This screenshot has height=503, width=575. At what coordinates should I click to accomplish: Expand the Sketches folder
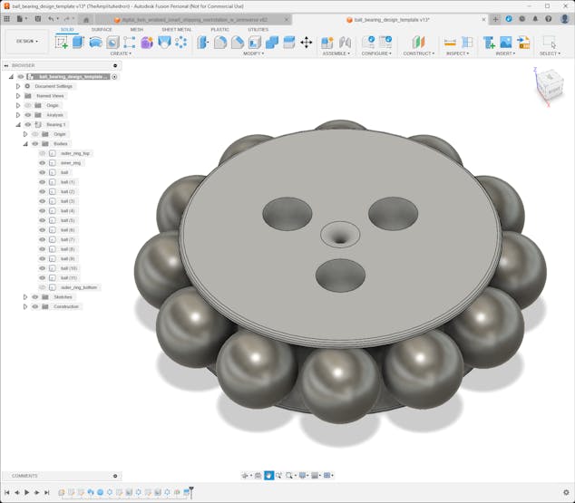click(x=25, y=296)
